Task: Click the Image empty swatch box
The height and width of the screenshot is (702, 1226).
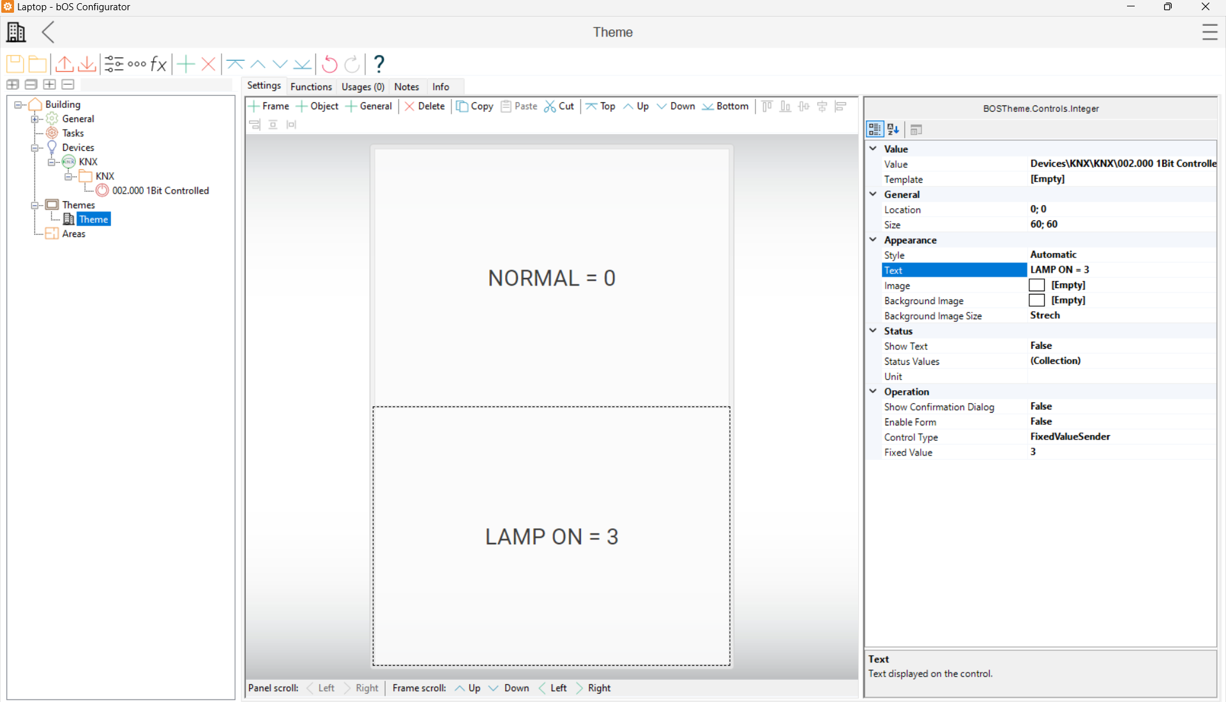Action: tap(1037, 286)
